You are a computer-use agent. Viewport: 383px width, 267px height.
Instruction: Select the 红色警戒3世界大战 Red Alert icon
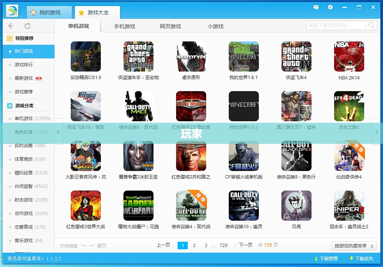coord(86,206)
